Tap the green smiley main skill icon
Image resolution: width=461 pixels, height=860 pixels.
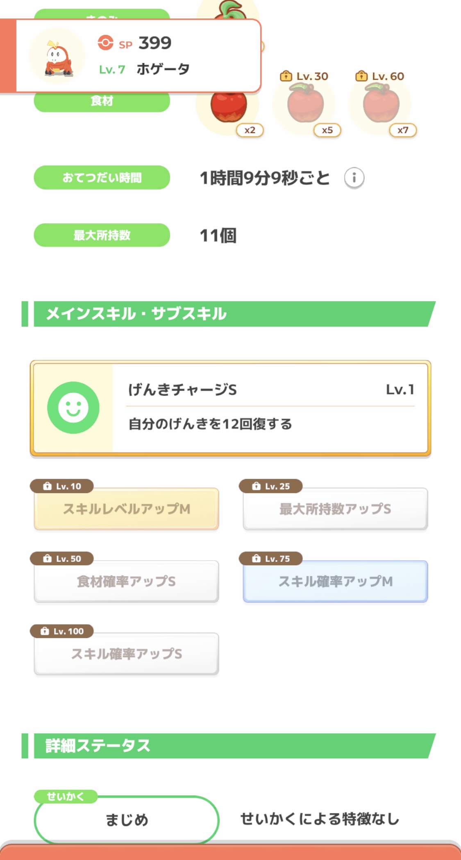(x=73, y=407)
